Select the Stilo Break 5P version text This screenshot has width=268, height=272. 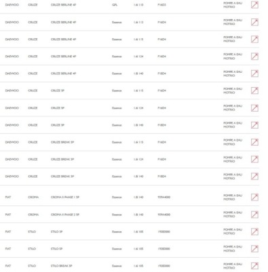click(61, 266)
